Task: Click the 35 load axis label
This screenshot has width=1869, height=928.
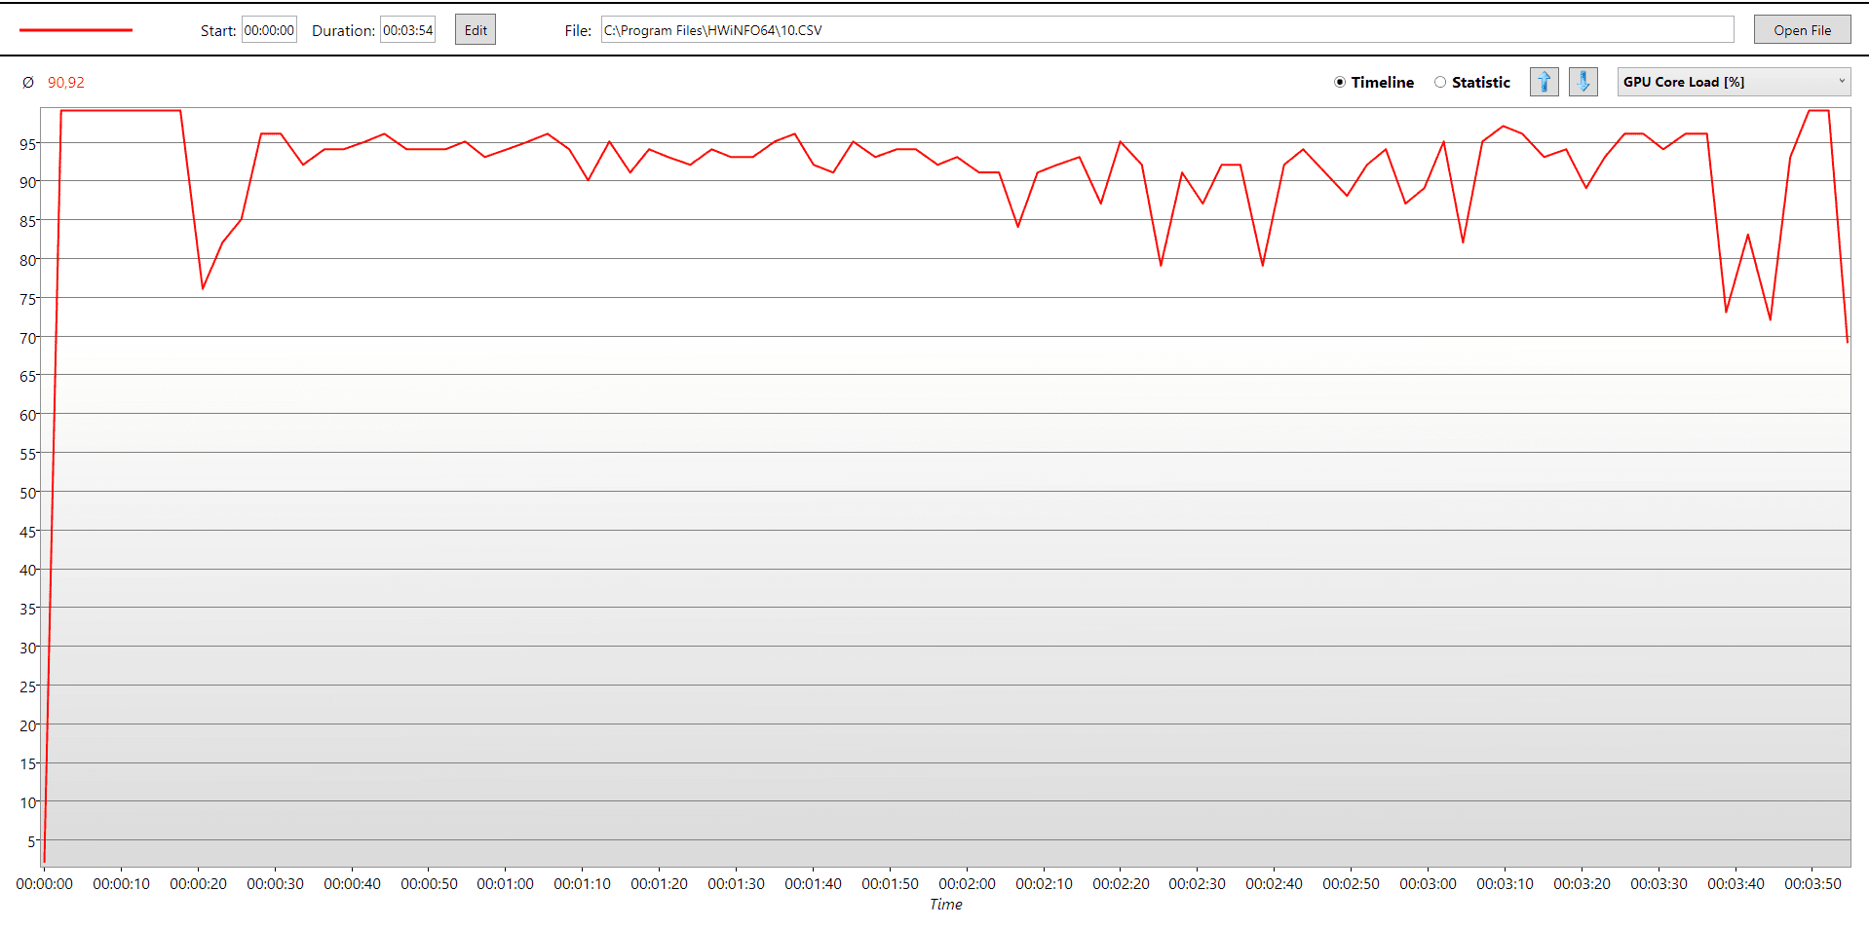Action: pos(28,609)
